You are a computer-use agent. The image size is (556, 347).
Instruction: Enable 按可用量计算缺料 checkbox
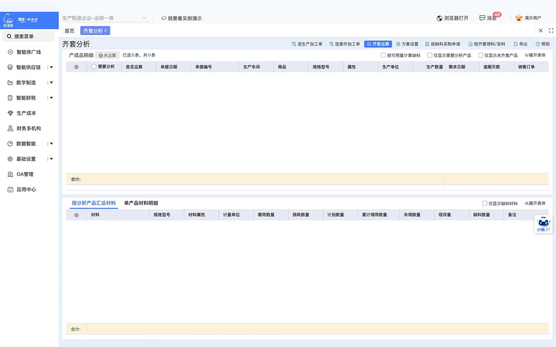pyautogui.click(x=383, y=55)
